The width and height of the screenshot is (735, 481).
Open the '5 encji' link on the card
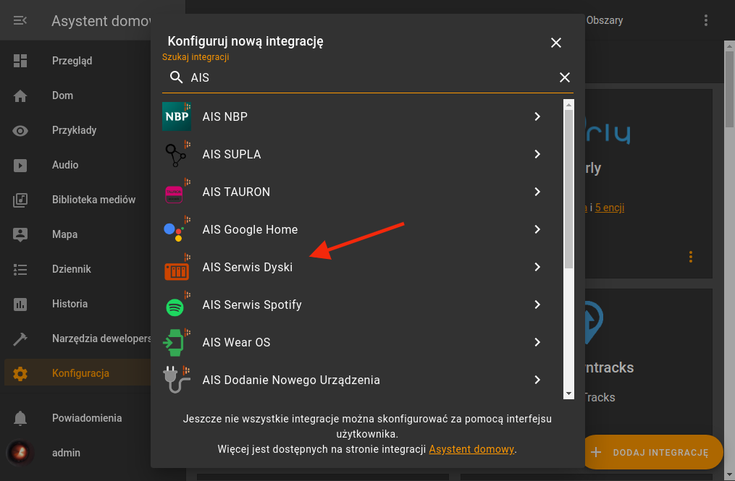(x=610, y=208)
